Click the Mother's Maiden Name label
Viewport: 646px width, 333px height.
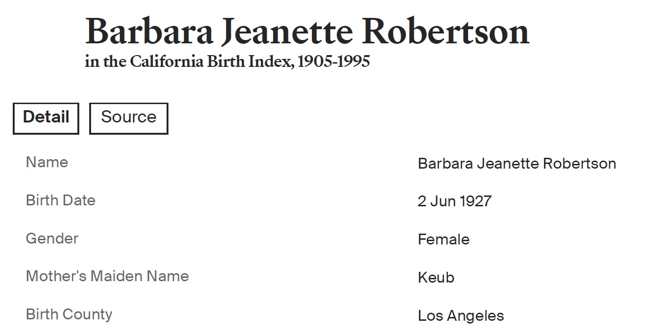(107, 276)
